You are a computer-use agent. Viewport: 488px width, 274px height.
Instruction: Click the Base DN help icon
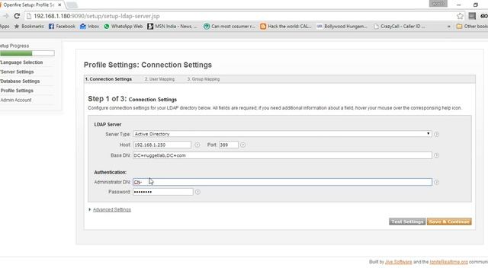pyautogui.click(x=436, y=155)
